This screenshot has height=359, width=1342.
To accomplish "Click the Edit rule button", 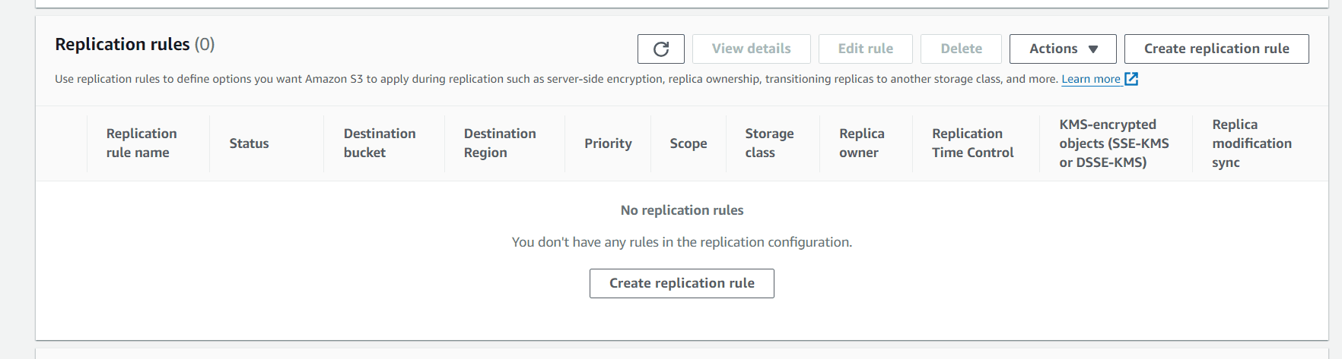I will pos(866,49).
